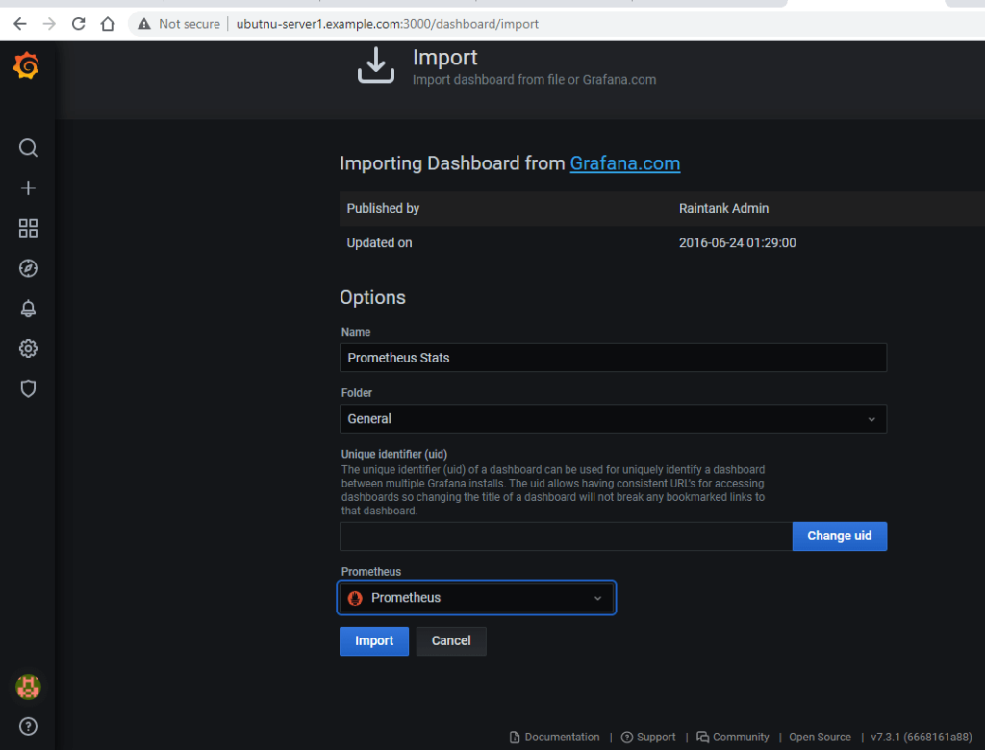Click the Not secure warning icon
The image size is (985, 750).
pyautogui.click(x=144, y=24)
